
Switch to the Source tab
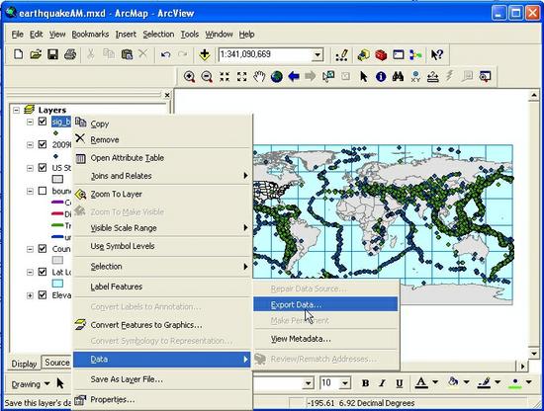[x=57, y=363]
